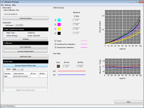This screenshot has width=144, height=108.
Task: Toggle Density(before Calibration) checkbox
Action: tap(55, 44)
